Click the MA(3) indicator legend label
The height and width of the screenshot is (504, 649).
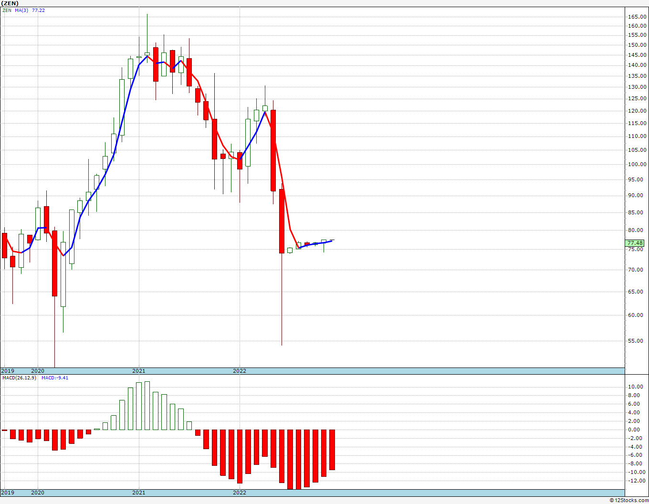coord(21,10)
